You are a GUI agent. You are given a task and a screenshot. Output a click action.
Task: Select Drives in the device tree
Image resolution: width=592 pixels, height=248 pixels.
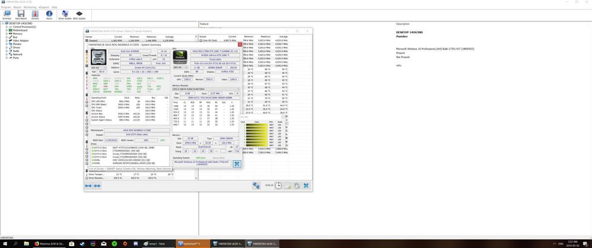pyautogui.click(x=16, y=47)
